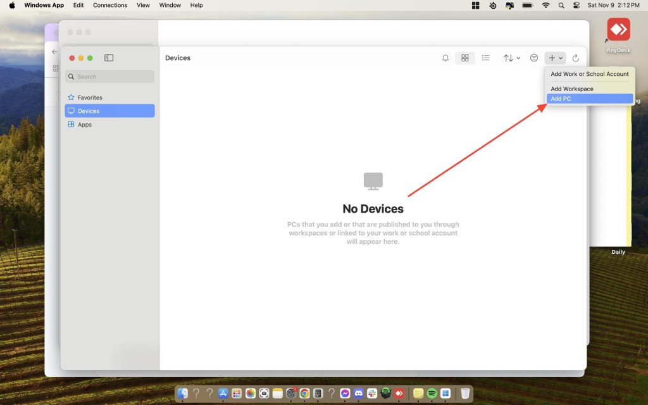This screenshot has height=405, width=648.
Task: Open Messenger from the Dock
Action: tap(345, 393)
